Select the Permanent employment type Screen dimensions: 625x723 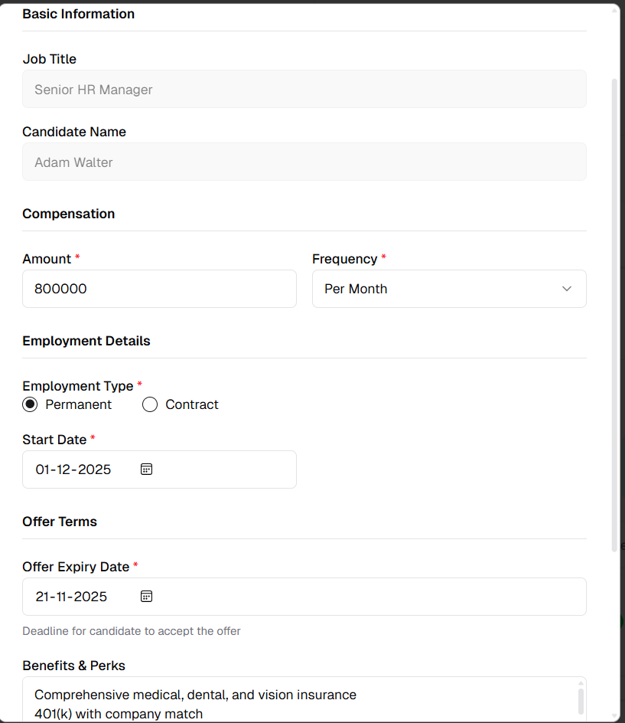tap(29, 404)
